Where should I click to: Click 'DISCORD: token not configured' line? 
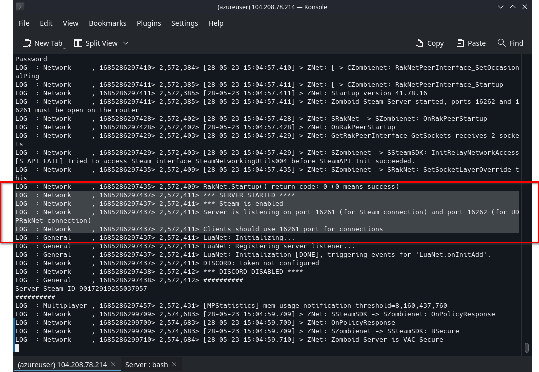tap(167, 263)
